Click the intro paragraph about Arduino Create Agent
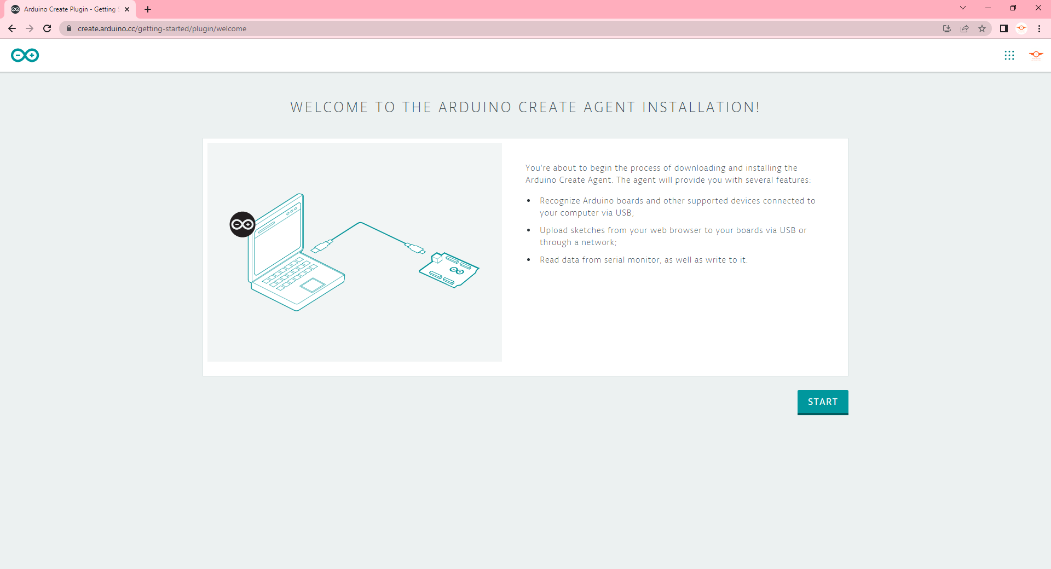The width and height of the screenshot is (1051, 569). click(668, 174)
